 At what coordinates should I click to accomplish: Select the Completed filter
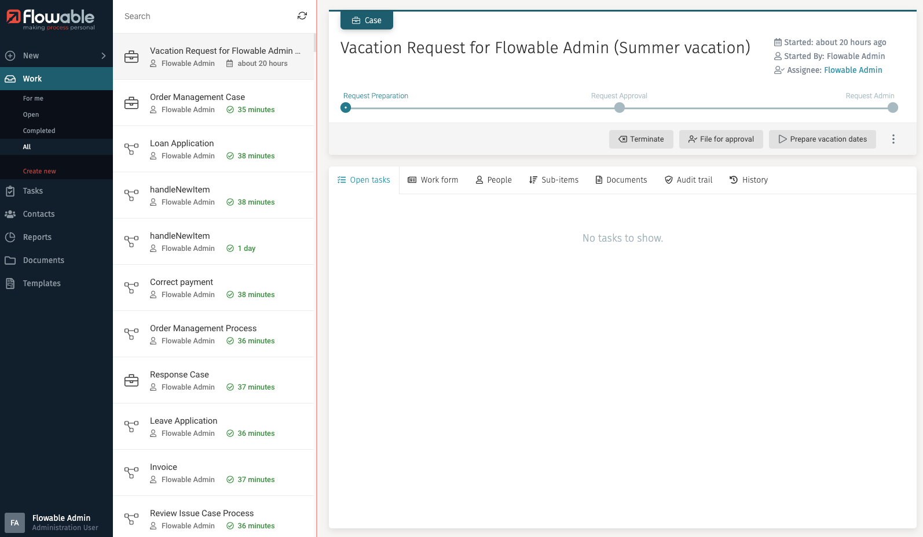click(39, 131)
